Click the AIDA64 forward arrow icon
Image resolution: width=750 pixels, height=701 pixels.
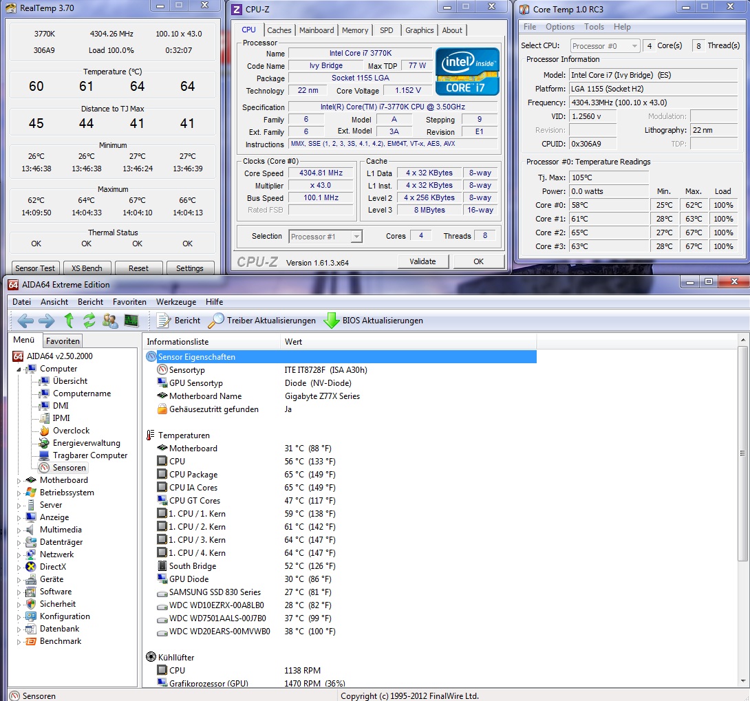[46, 321]
